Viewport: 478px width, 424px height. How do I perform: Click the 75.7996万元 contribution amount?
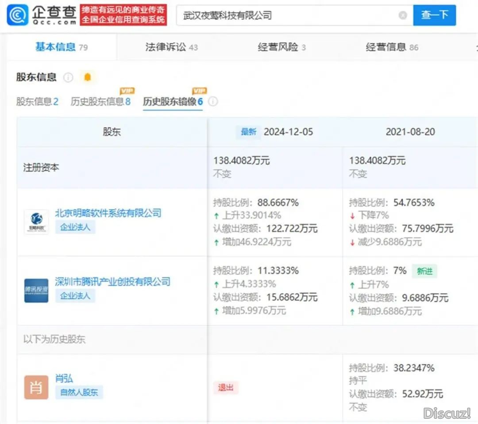click(428, 229)
